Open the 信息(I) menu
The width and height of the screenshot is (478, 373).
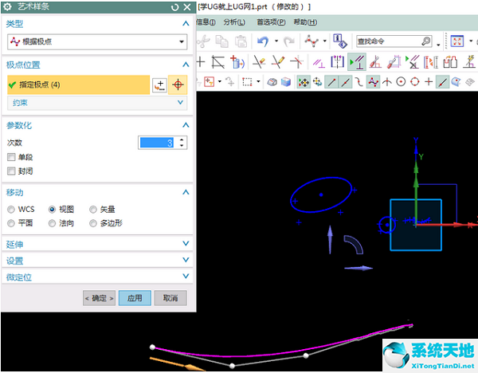206,22
